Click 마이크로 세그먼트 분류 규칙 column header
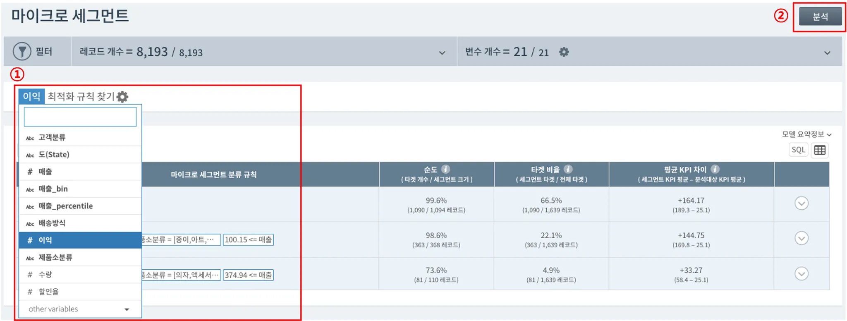 click(213, 175)
